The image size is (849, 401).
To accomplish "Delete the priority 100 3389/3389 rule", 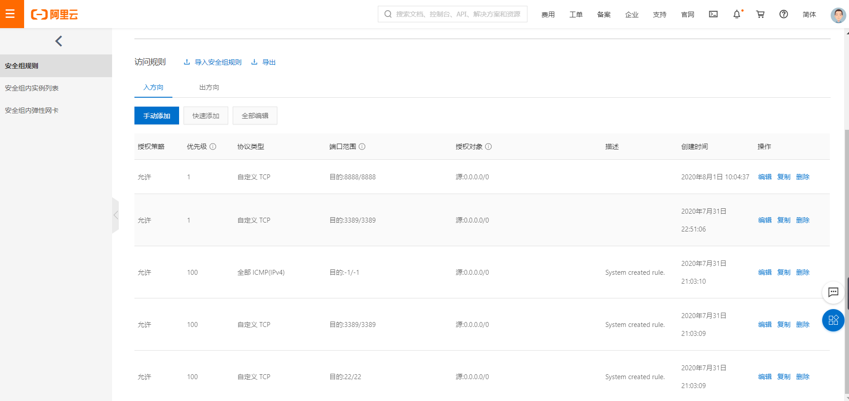I will 803,325.
